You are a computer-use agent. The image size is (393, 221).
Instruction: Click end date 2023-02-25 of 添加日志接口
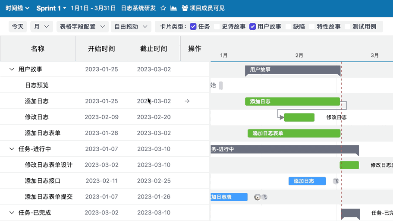[154, 181]
